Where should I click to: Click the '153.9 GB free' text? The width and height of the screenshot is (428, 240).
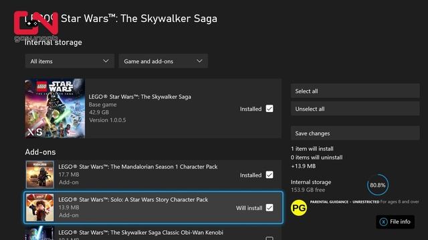coord(308,190)
